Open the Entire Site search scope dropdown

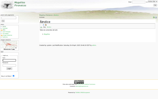point(152,2)
